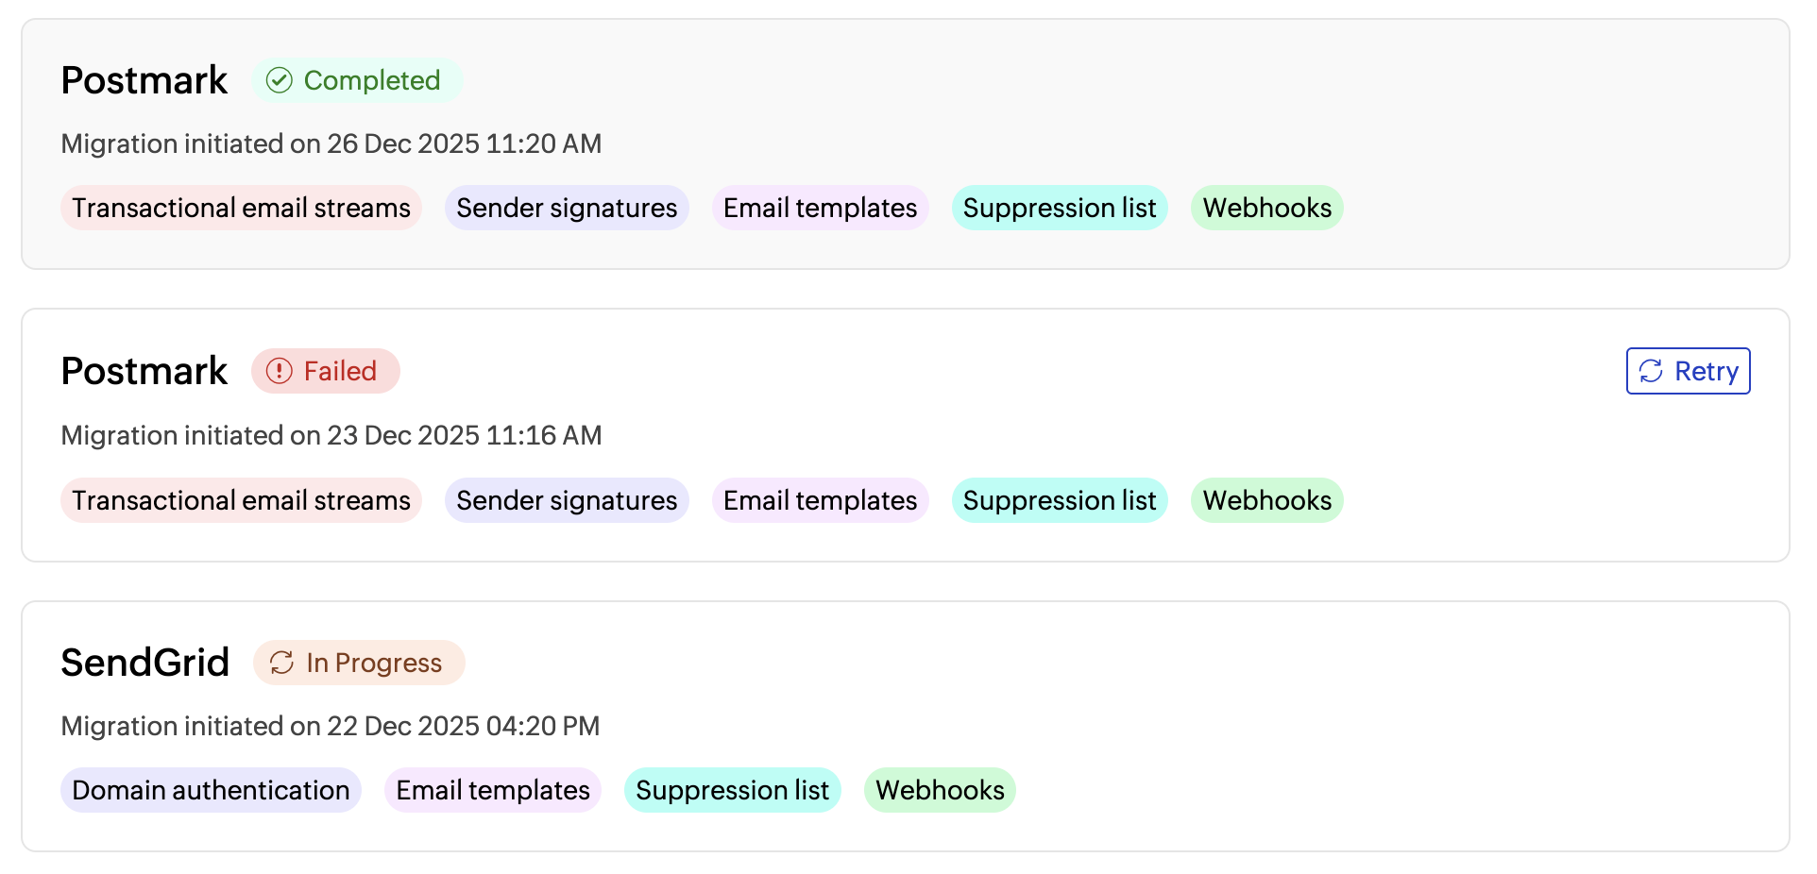This screenshot has width=1817, height=874.
Task: Click the refresh icon inside Retry button
Action: pos(1651,371)
